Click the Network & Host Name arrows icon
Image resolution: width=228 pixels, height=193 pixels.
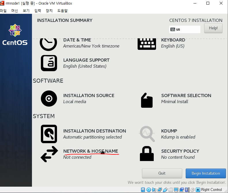pos(49,154)
